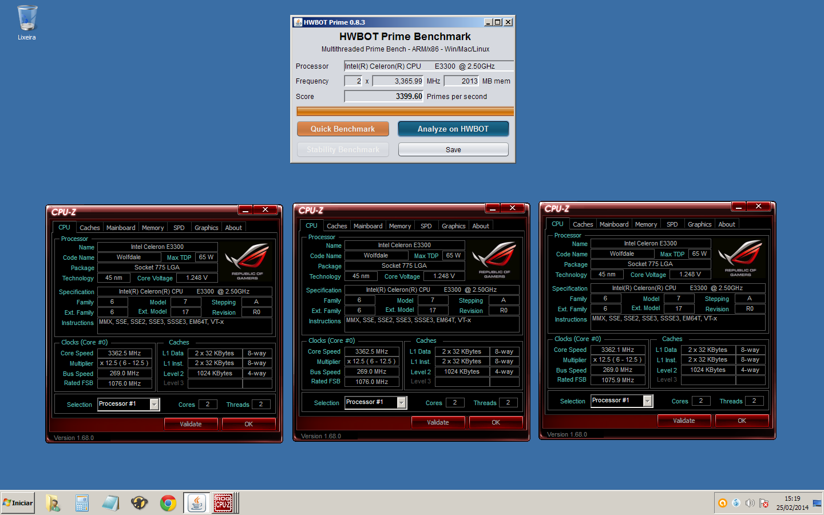Screen dimensions: 824x515
Task: Click the HWBOT Prime title bar Java icon
Action: (298, 22)
